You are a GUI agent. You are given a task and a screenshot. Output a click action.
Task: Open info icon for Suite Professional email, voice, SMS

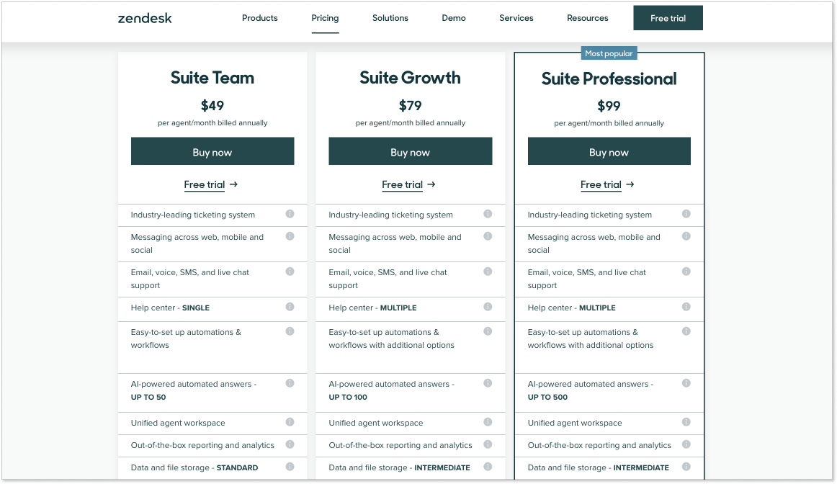pos(686,272)
